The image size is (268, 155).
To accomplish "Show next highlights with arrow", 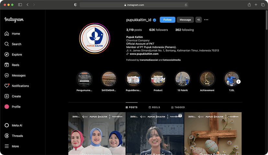I will point(239,82).
